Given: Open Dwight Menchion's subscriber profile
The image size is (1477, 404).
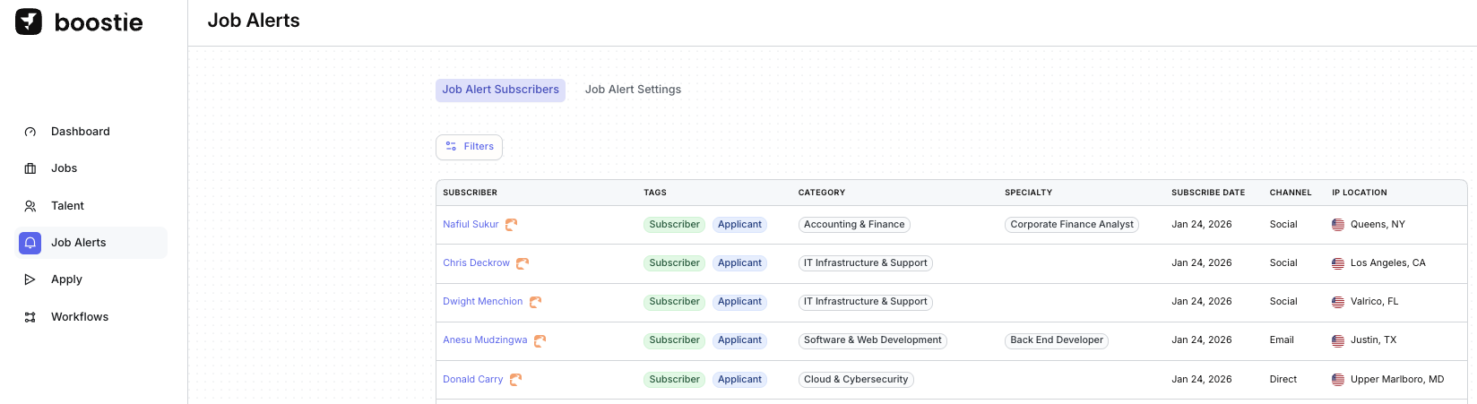Looking at the screenshot, I should click(482, 302).
